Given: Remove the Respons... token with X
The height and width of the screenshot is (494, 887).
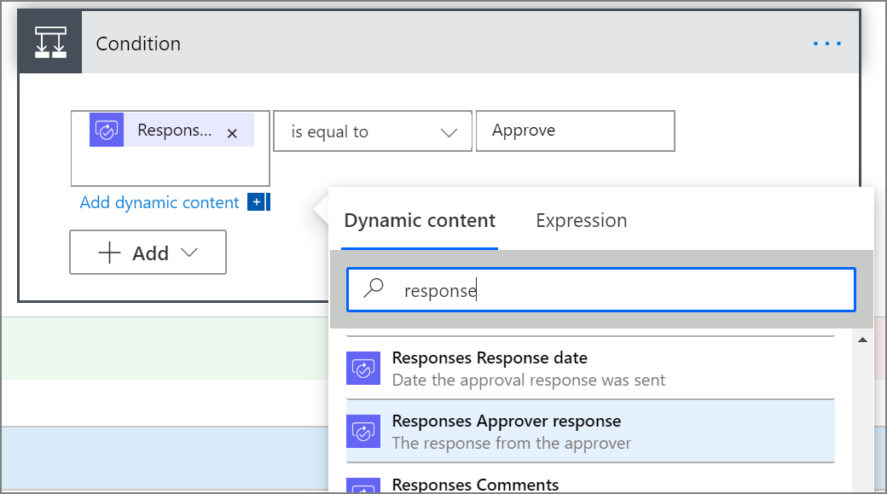Looking at the screenshot, I should pyautogui.click(x=232, y=133).
